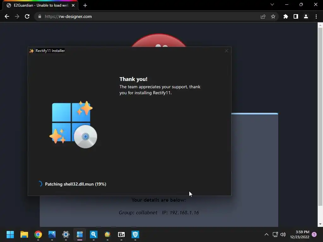Screen dimensions: 323x242
Task: Expand the hidden system tray icons
Action: pyautogui.click(x=266, y=234)
